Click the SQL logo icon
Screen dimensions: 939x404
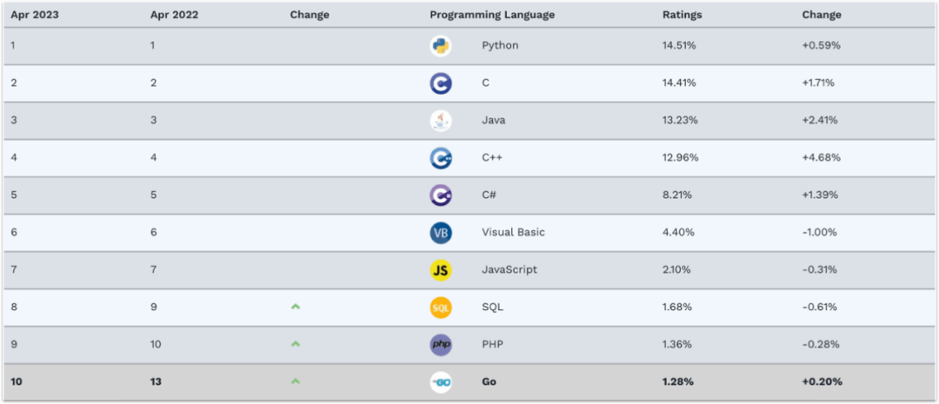click(x=441, y=308)
